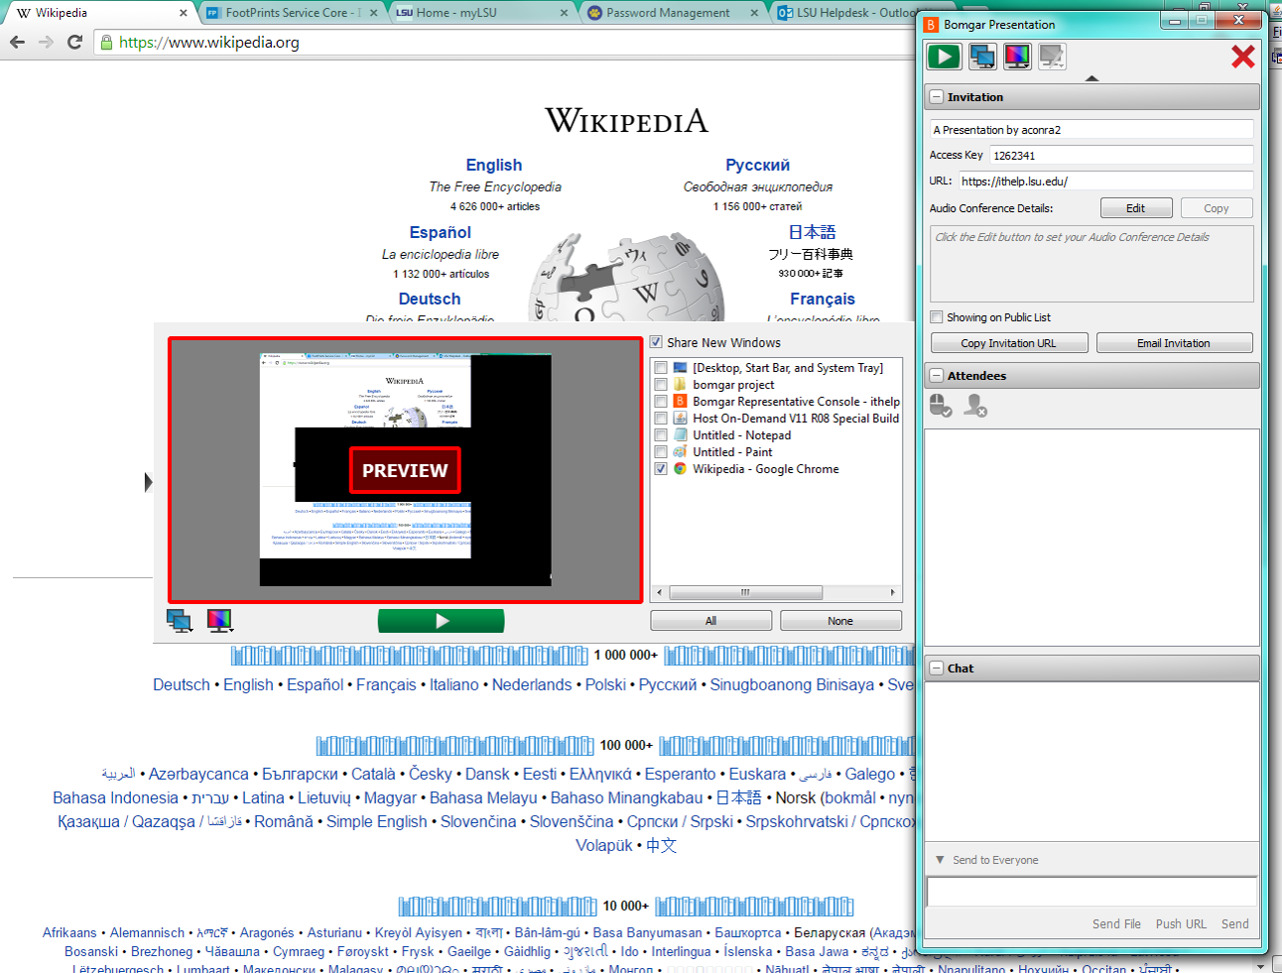
Task: Open the English Wikipedia link at top
Action: [494, 166]
